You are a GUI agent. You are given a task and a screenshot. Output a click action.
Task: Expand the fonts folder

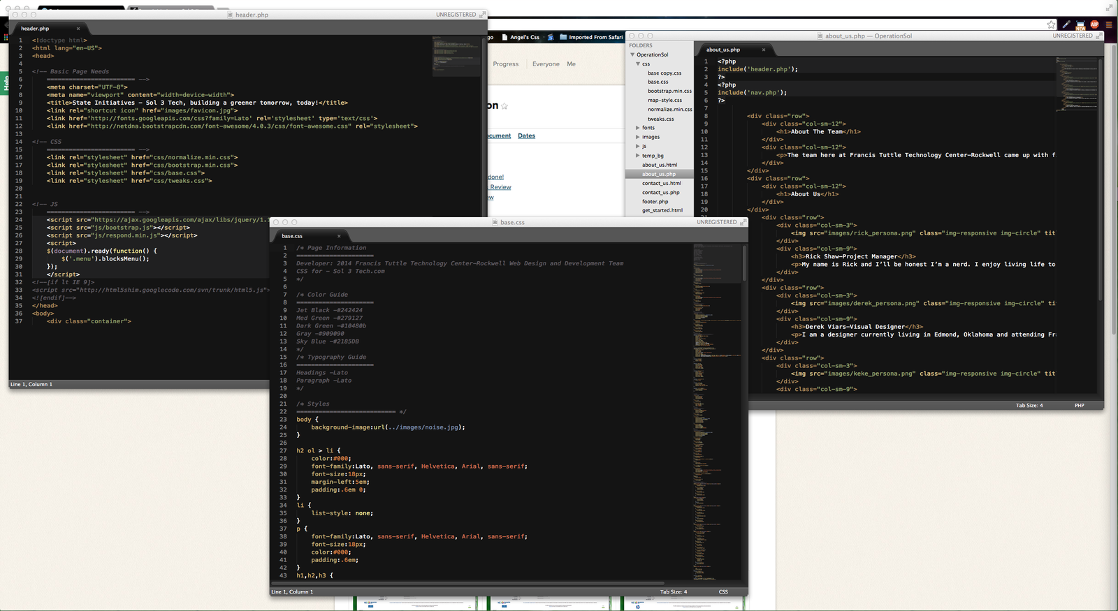pos(638,128)
